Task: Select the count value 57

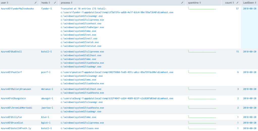Action: 237,9
